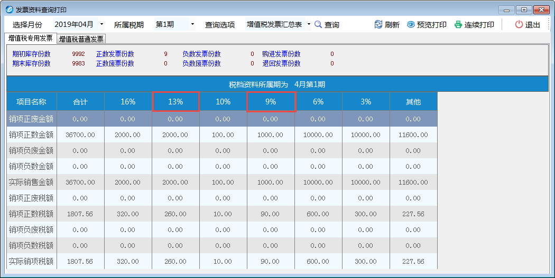This screenshot has height=278, width=555.
Task: Select the 销项正废金额 row label
Action: [x=31, y=119]
